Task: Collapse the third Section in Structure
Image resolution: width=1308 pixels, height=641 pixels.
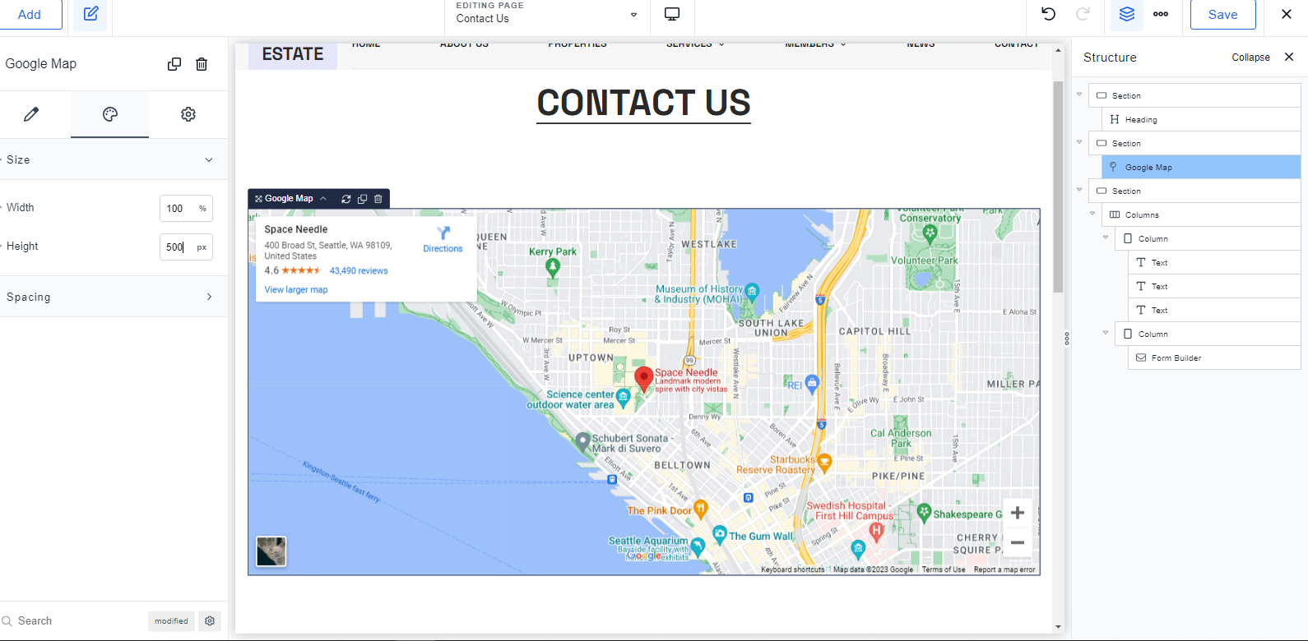Action: [1079, 190]
